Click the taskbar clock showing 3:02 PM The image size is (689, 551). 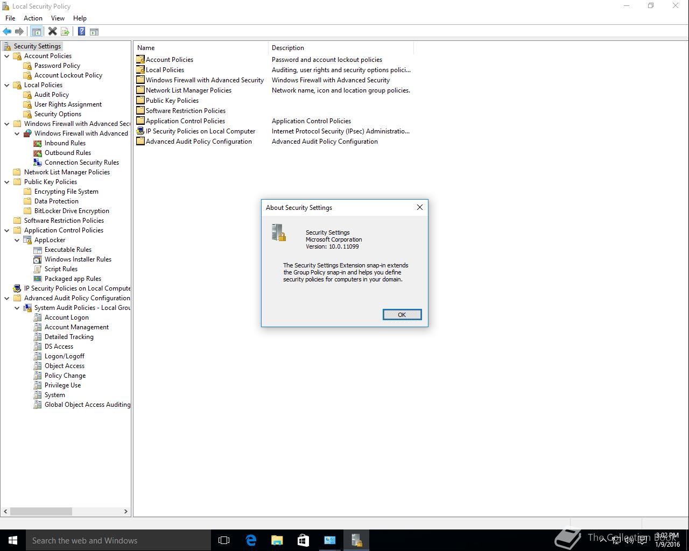click(x=667, y=540)
